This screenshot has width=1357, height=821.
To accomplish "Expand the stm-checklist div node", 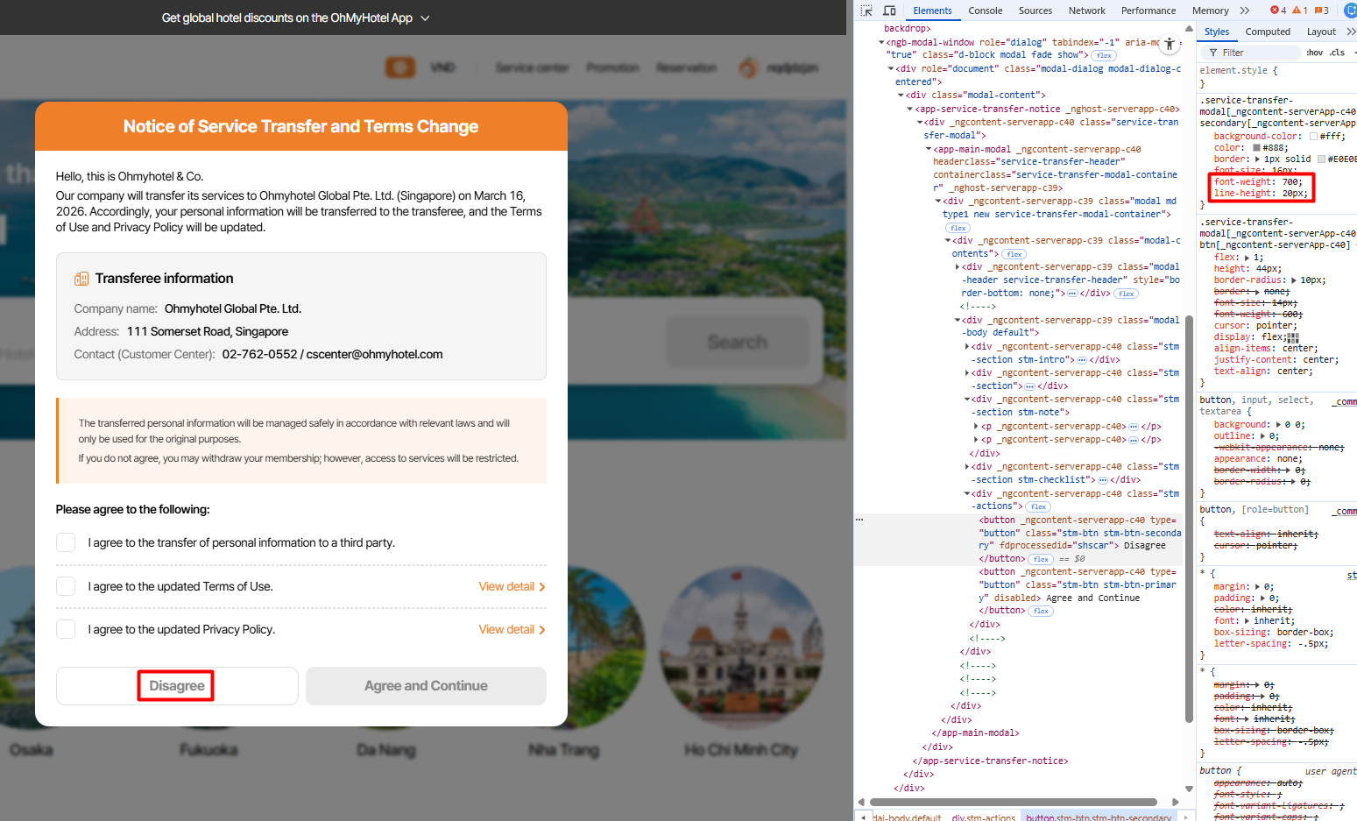I will tap(967, 467).
